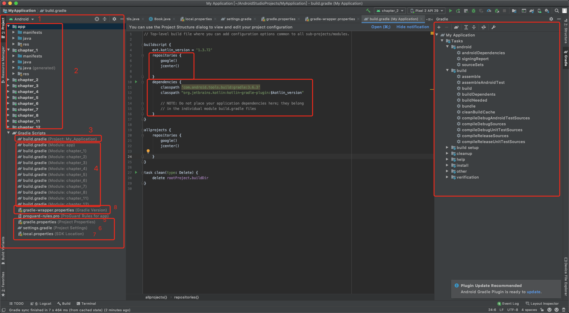Screen dimensions: 569x313
Task: Collapse chapter_1 module in project tree
Action: (x=9, y=50)
